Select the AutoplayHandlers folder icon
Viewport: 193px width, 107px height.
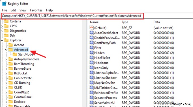[10, 59]
